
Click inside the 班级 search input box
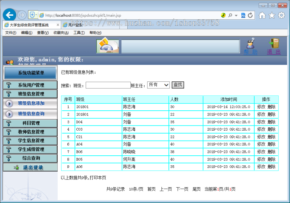108,85
